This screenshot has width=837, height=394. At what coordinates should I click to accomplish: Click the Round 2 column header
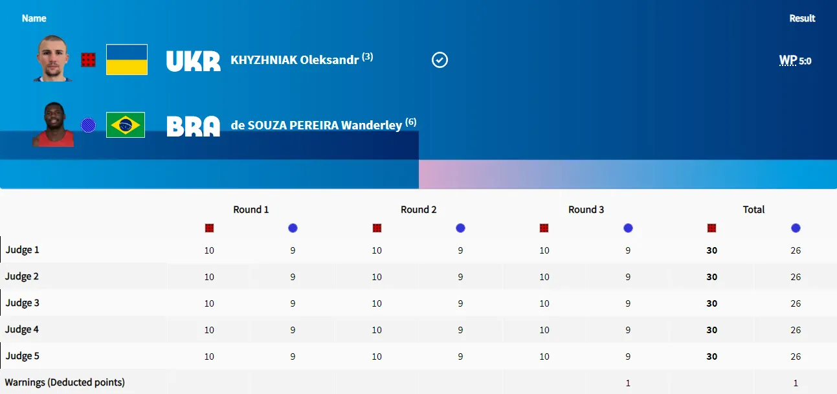click(x=419, y=210)
